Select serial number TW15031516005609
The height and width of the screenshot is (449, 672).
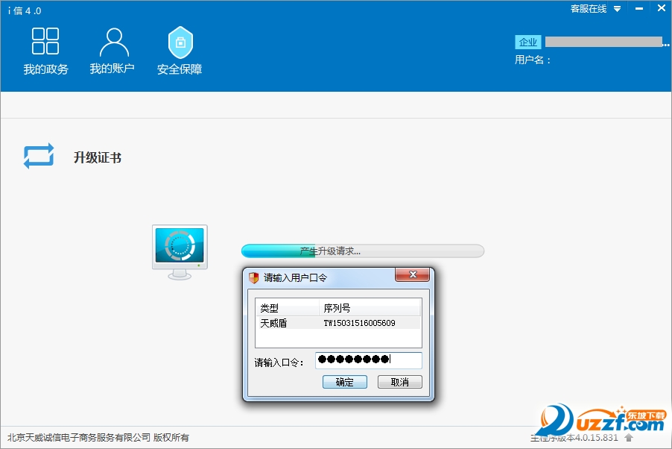point(359,323)
